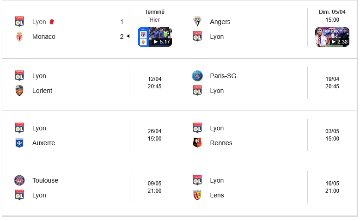Viewport: 360px width, 221px height.
Task: Open the Monaco team link
Action: click(44, 37)
